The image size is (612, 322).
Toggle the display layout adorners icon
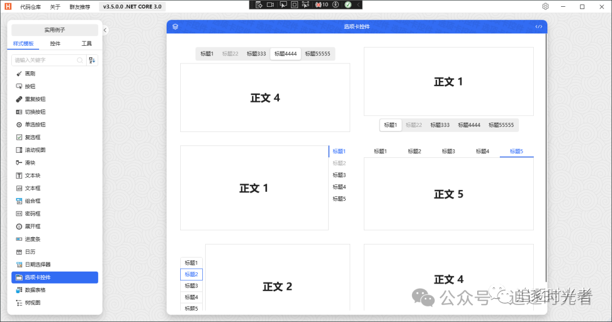(x=295, y=5)
